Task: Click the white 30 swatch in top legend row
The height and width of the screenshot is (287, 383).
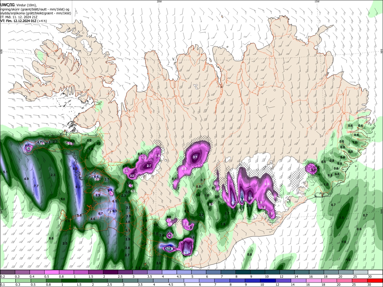Action: (375, 272)
